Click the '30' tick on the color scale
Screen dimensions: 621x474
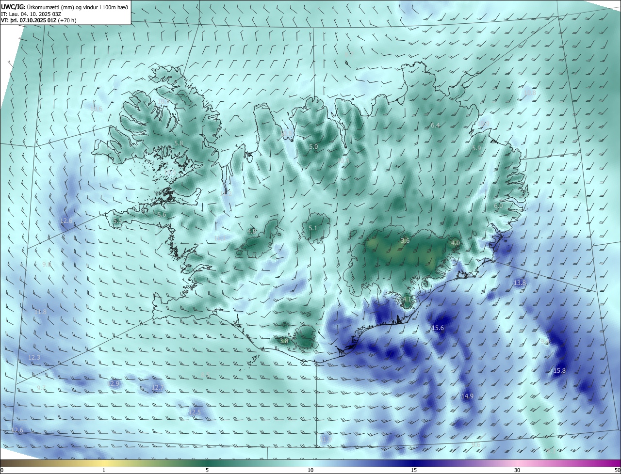(517, 471)
